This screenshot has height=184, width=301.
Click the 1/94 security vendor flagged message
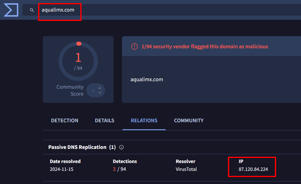205,46
